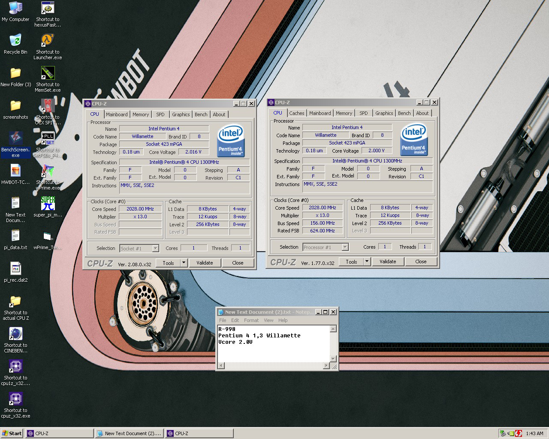The width and height of the screenshot is (549, 439).
Task: Open Tools dropdown arrow in CPU-Z 1.77.0
Action: tap(367, 262)
